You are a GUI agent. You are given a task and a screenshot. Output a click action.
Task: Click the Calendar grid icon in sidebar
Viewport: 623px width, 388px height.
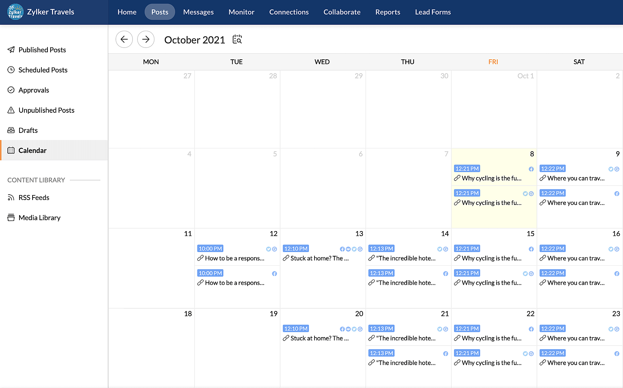pos(11,150)
